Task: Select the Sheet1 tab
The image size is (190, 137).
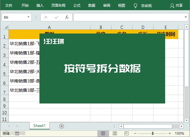Action: coord(39,126)
